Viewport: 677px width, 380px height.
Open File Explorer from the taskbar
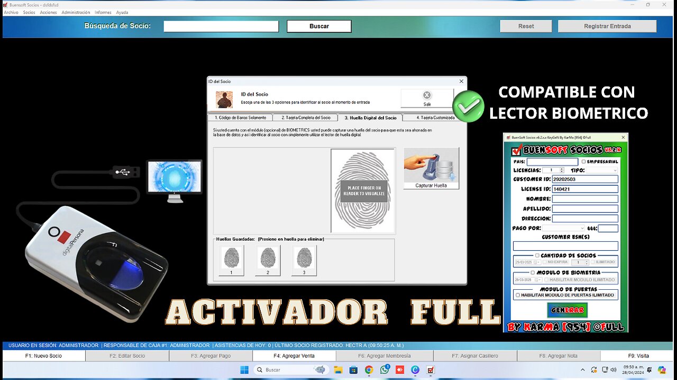(338, 369)
